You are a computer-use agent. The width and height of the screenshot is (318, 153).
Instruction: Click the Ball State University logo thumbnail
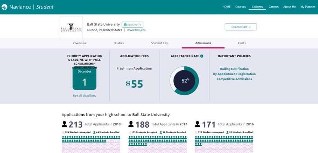[x=71, y=28]
